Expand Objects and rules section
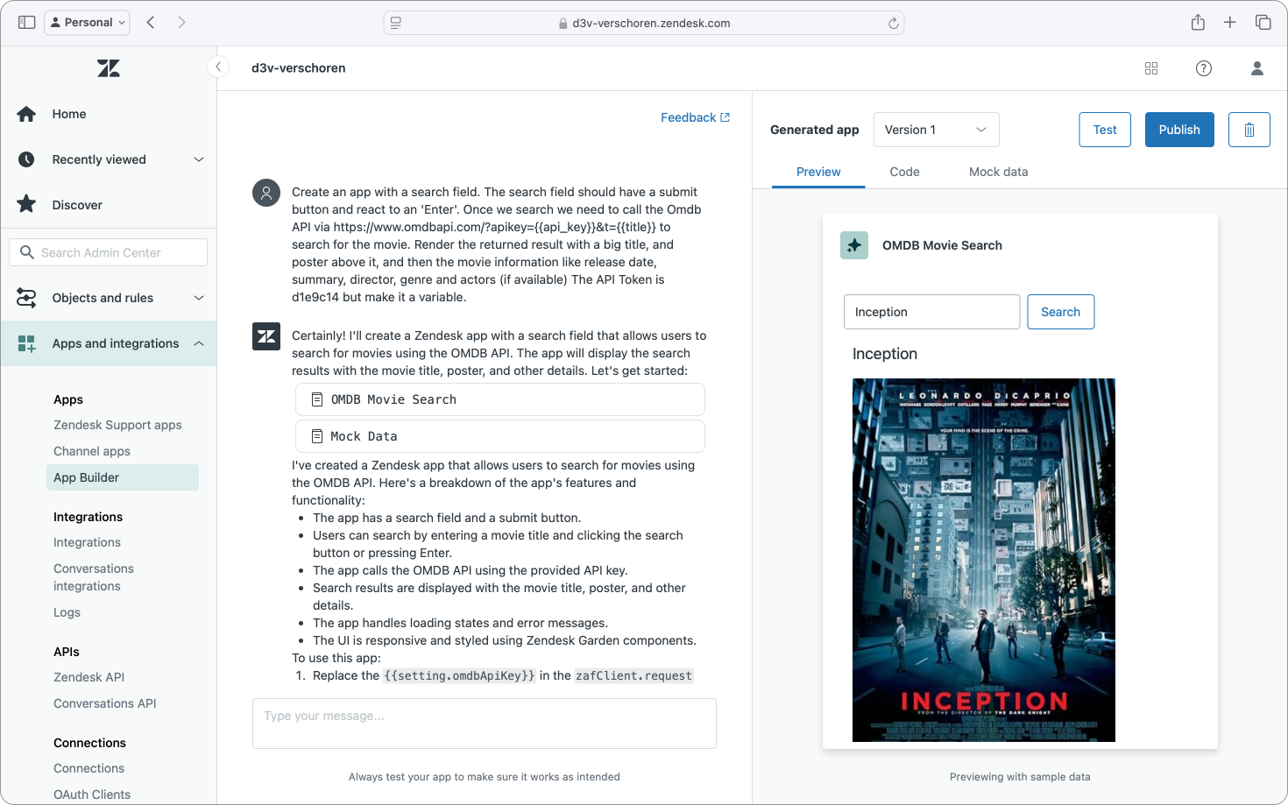1288x805 pixels. pos(109,298)
